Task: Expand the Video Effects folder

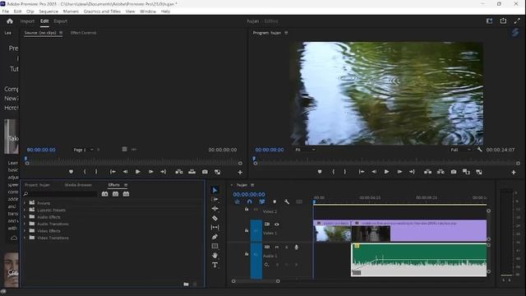Action: (25, 231)
